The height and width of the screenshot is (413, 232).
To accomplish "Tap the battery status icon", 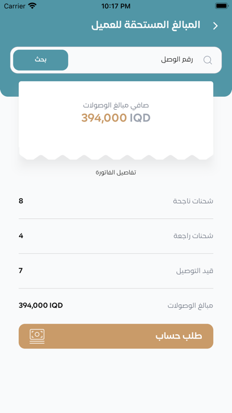I will click(x=221, y=6).
